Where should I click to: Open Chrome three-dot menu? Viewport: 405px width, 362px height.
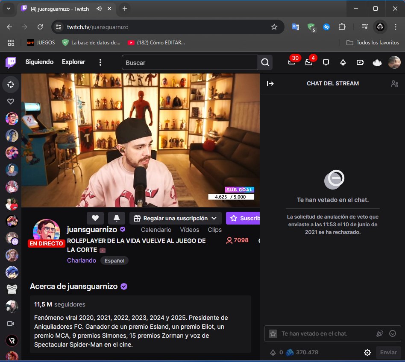tap(396, 27)
